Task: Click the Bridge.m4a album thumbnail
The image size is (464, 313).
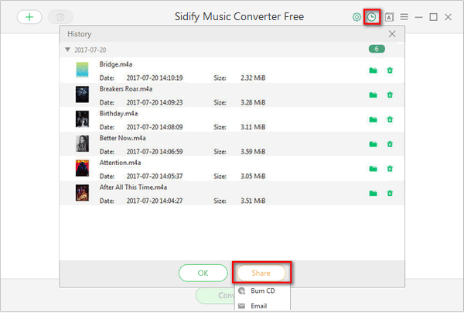Action: (x=82, y=70)
